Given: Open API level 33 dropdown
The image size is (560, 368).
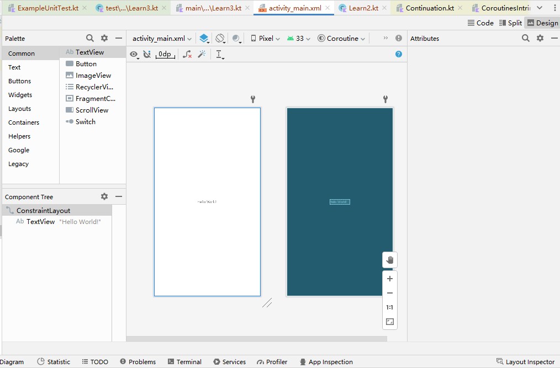Looking at the screenshot, I should point(299,38).
